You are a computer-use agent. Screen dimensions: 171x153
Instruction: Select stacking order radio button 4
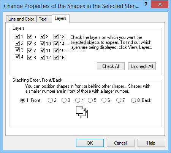click(x=78, y=100)
